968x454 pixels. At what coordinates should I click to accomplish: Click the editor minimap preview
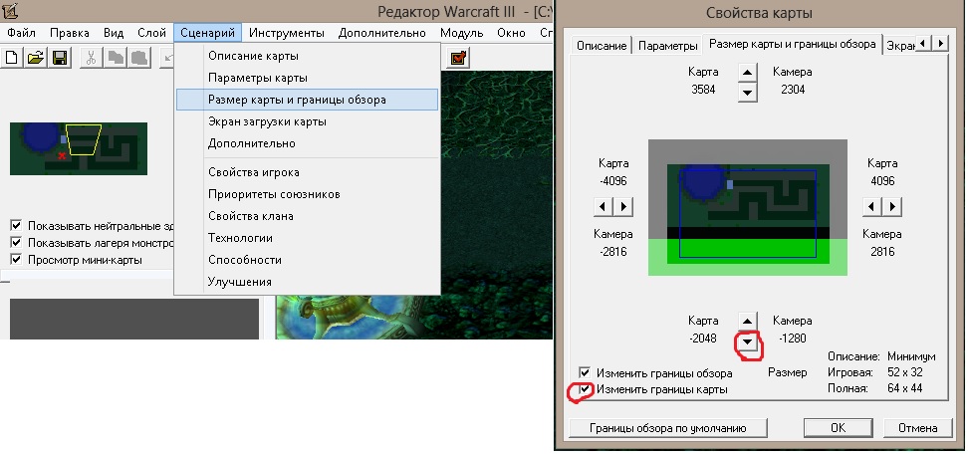pos(79,148)
